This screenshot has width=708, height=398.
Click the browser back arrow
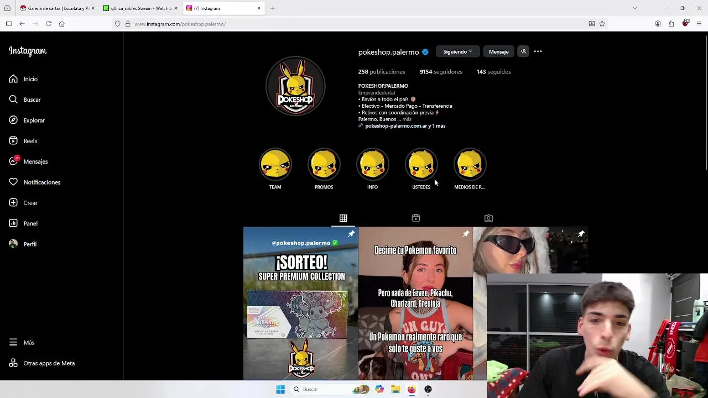[22, 24]
